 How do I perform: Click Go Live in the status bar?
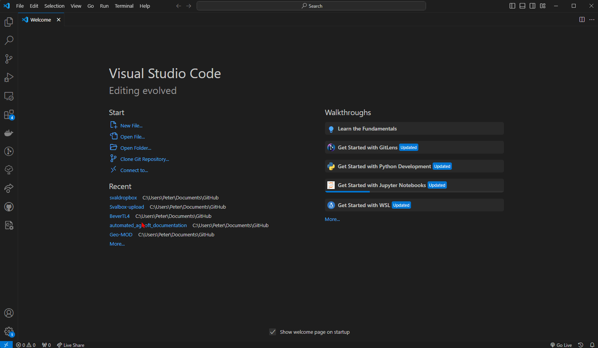[x=561, y=345]
